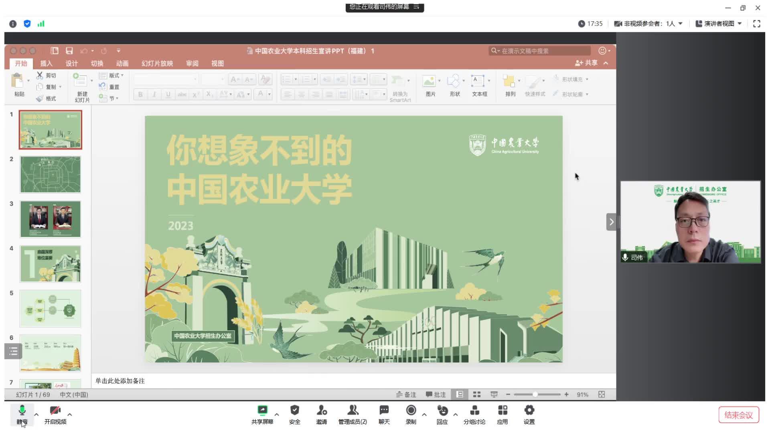Click the meeting info icon
The width and height of the screenshot is (770, 433).
13,24
